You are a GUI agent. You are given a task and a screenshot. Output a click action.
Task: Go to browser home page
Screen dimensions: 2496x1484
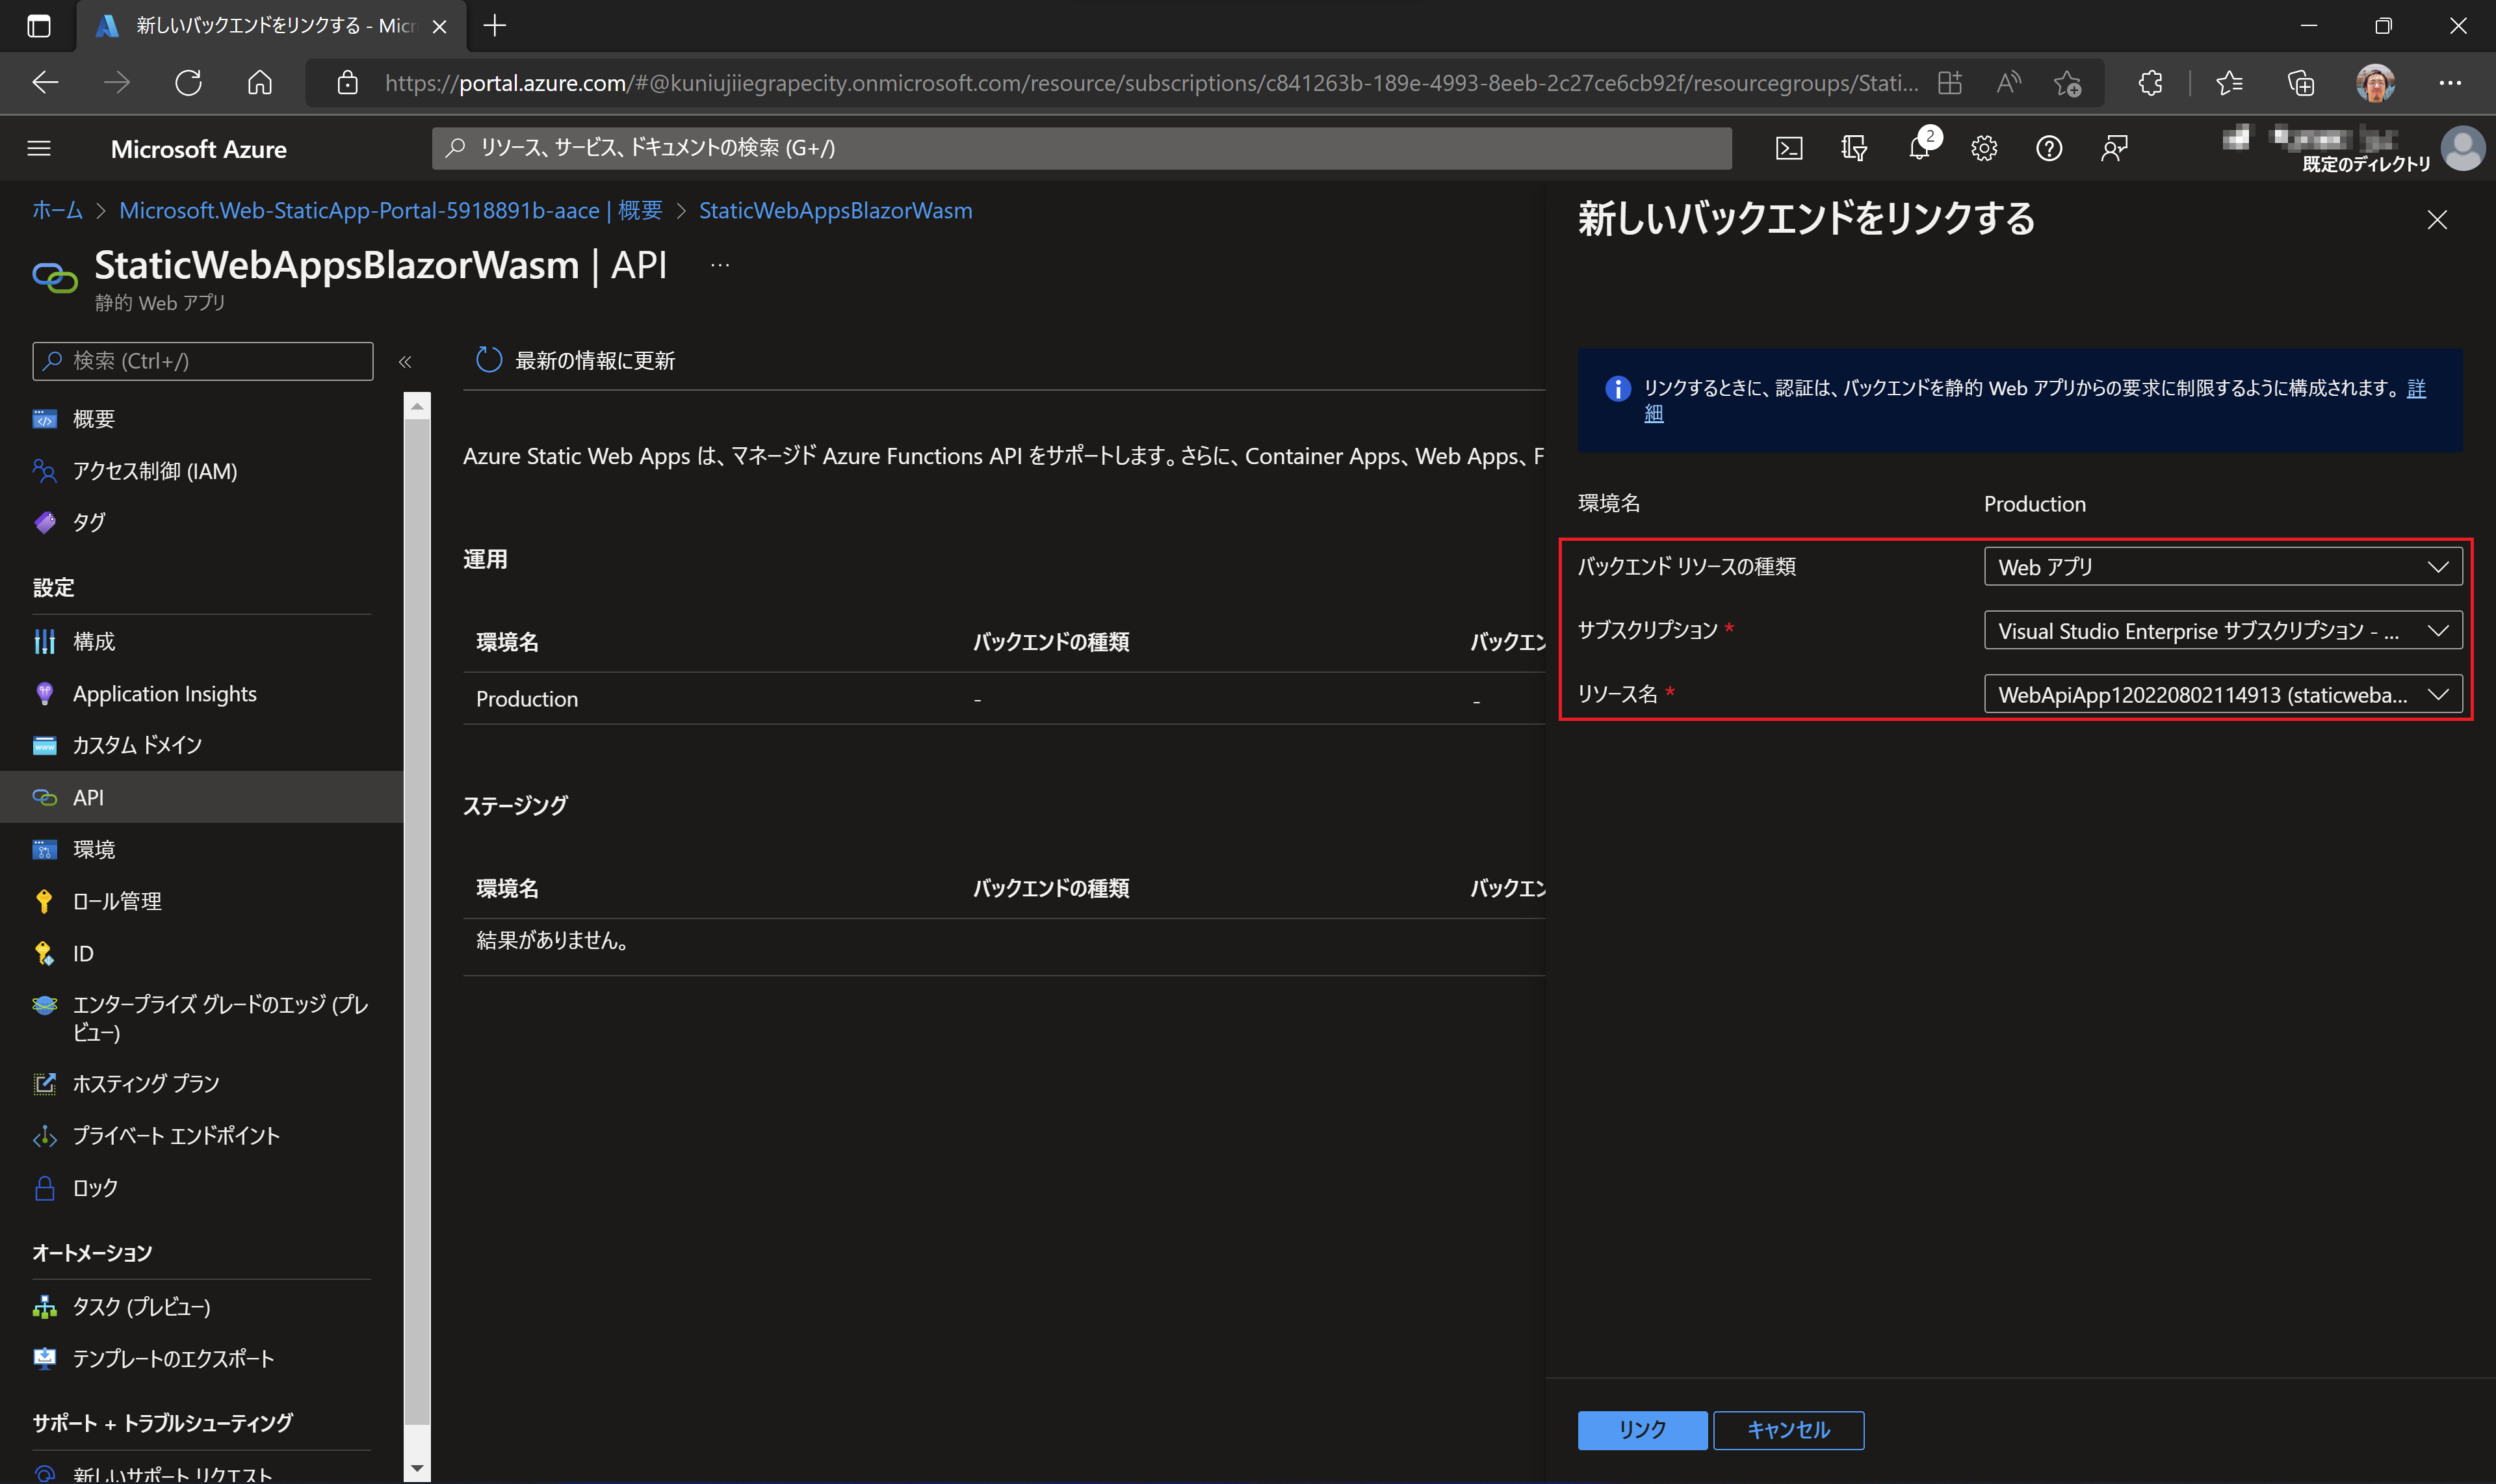[x=260, y=83]
